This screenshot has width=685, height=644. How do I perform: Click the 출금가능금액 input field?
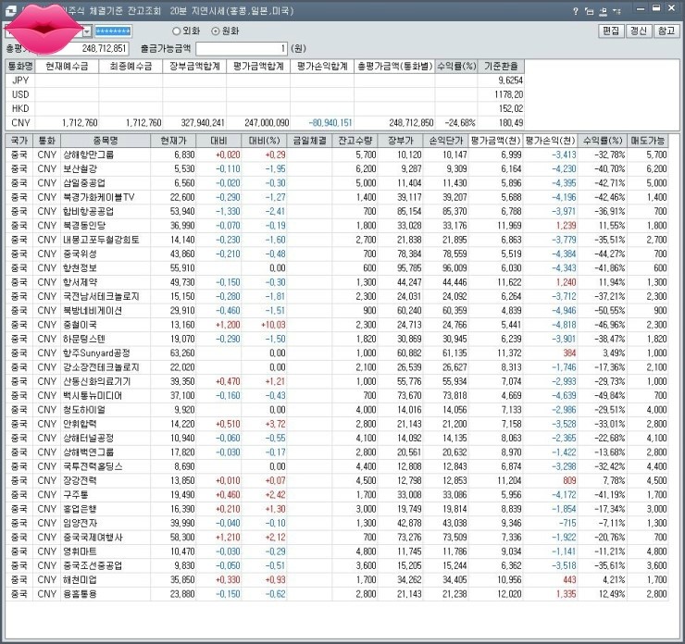[243, 47]
